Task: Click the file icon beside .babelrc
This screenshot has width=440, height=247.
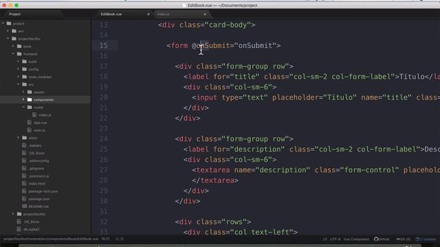Action: tap(25, 145)
